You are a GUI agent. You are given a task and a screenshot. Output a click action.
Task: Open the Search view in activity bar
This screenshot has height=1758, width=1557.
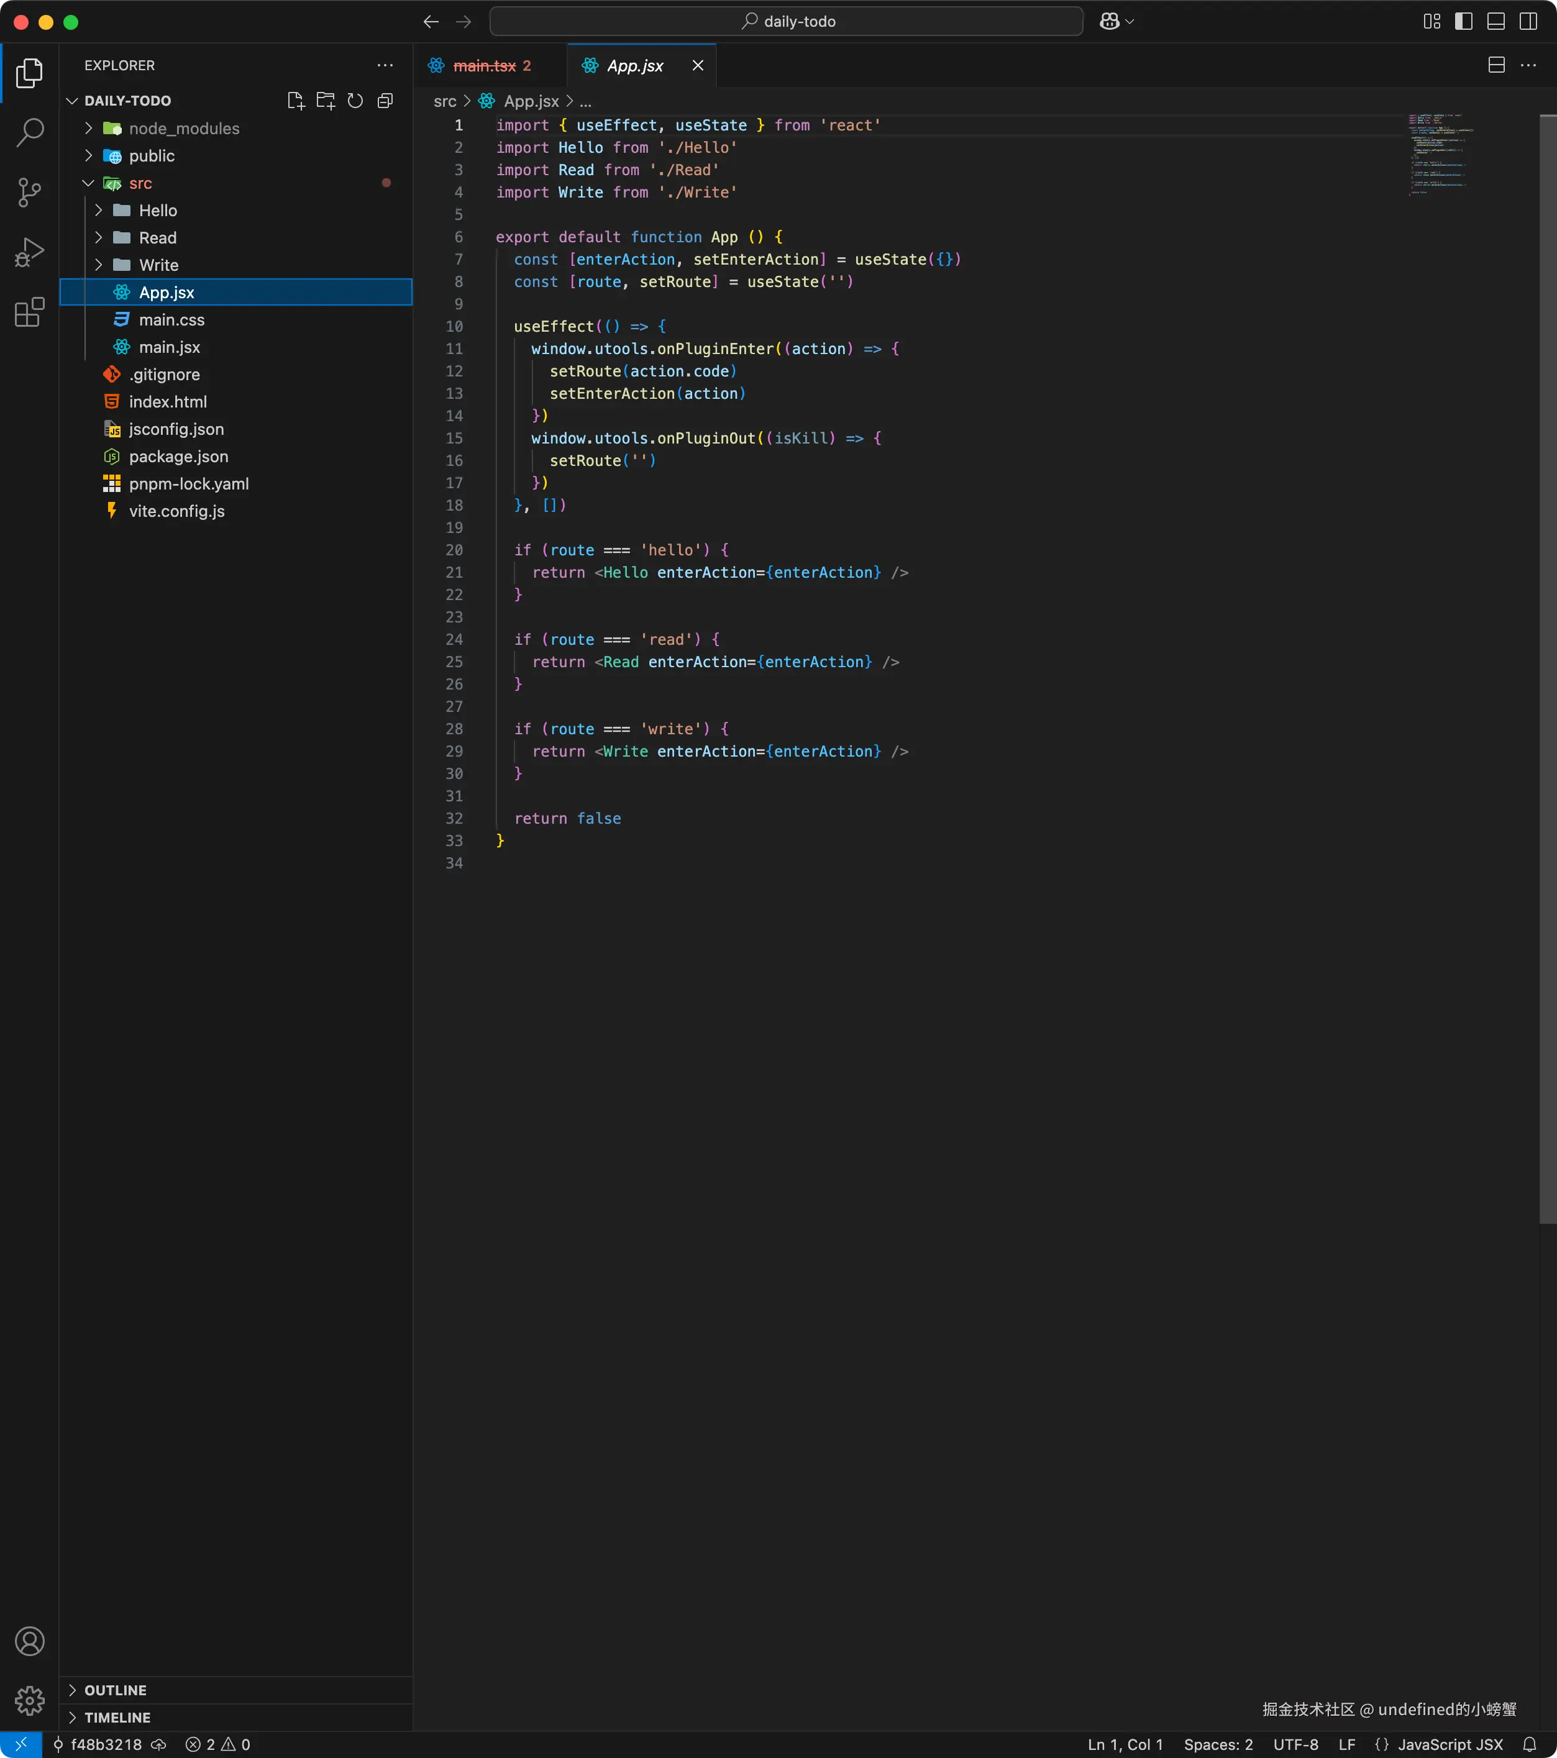tap(29, 132)
